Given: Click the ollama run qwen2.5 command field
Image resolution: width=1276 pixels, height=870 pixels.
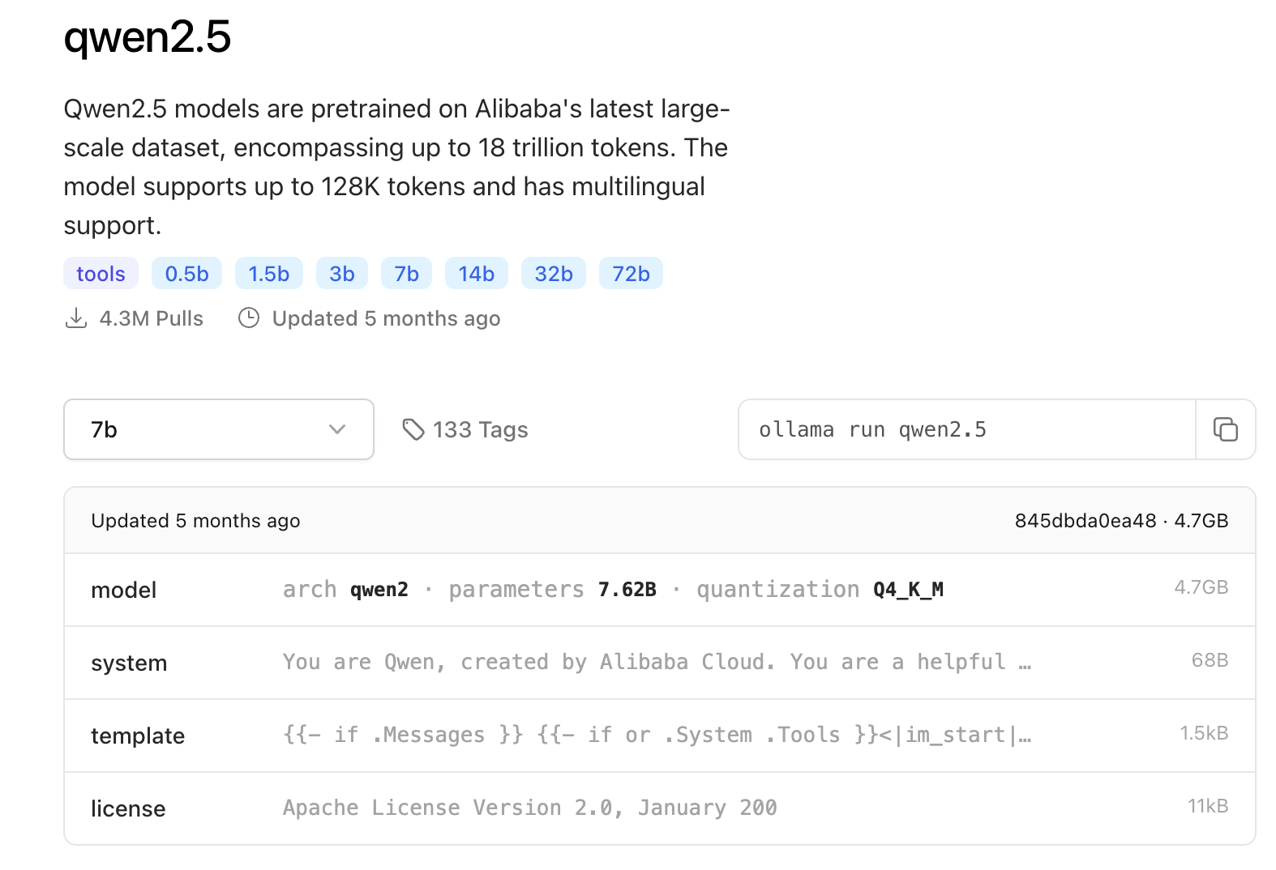Looking at the screenshot, I should (965, 429).
